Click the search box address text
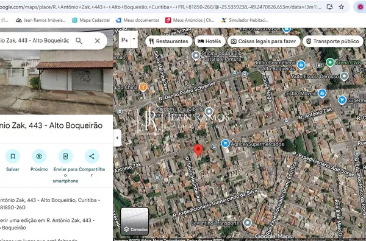This screenshot has width=366, height=241. click(35, 41)
